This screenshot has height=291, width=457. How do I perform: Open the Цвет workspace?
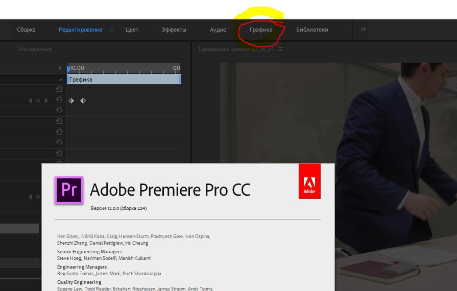click(x=132, y=30)
